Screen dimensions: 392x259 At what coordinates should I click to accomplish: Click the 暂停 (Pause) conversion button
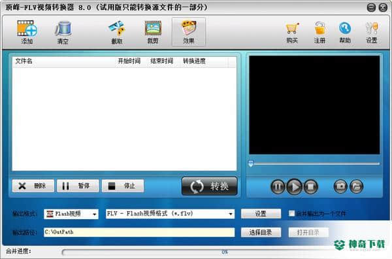(x=78, y=186)
